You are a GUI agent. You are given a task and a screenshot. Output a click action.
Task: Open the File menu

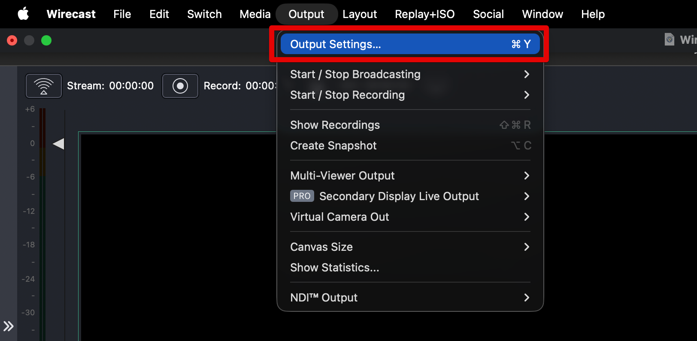point(122,14)
